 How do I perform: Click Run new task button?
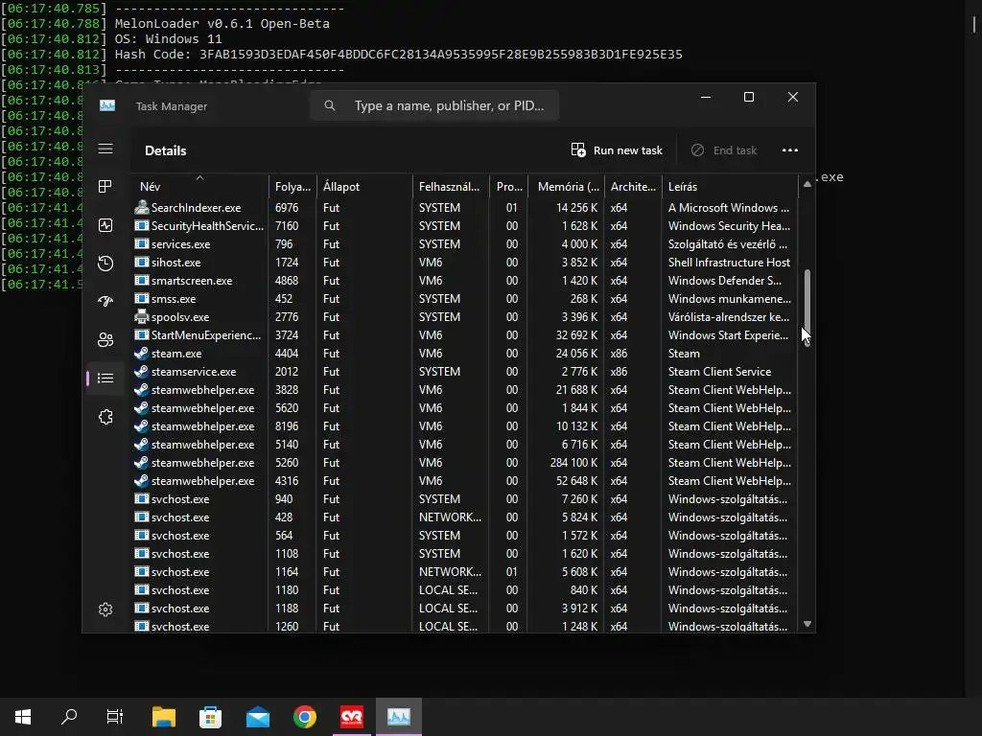tap(617, 150)
